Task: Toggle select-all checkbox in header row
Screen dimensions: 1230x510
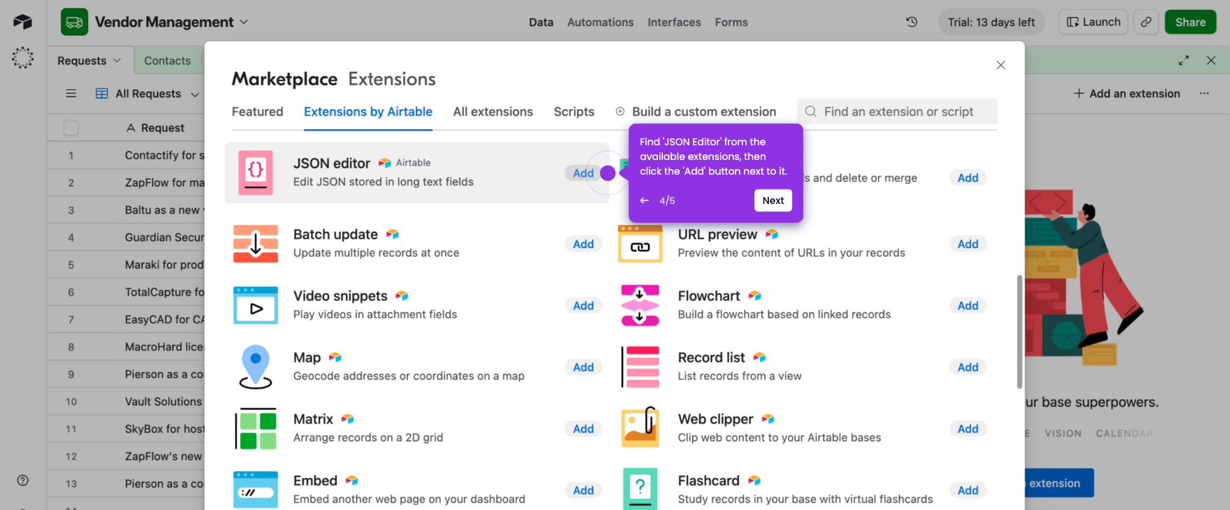Action: [x=71, y=128]
